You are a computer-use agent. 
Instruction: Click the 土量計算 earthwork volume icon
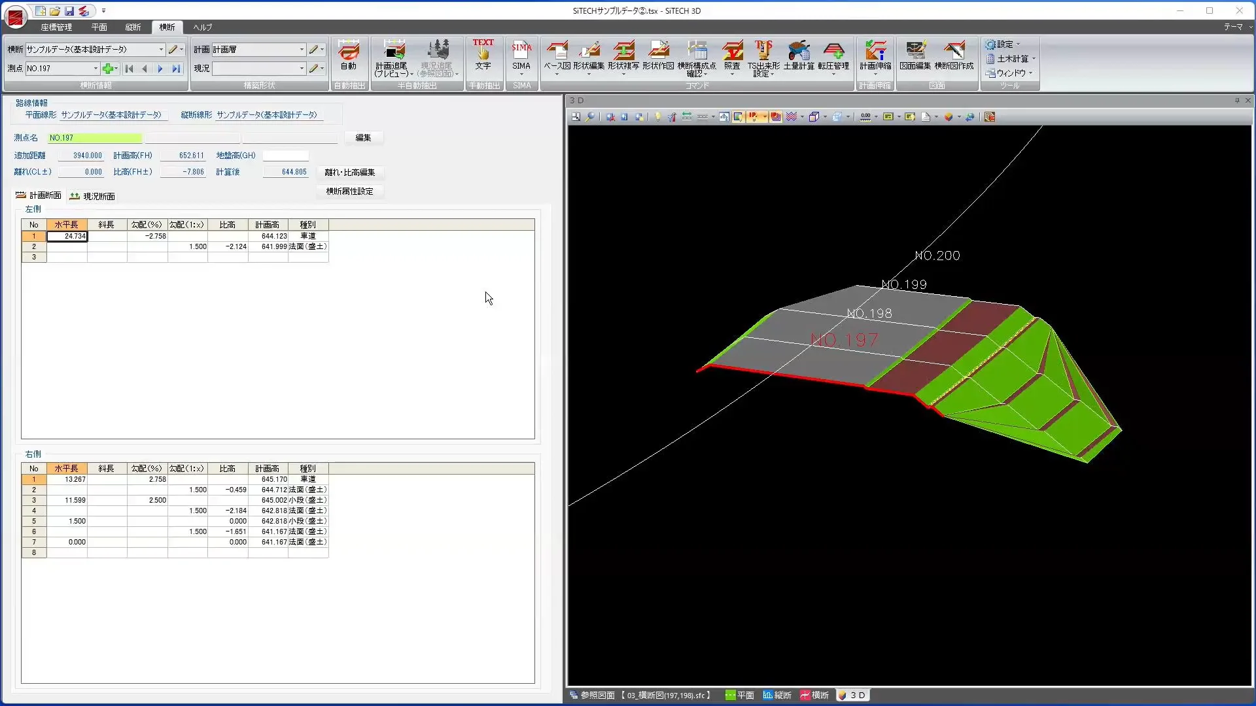(799, 56)
